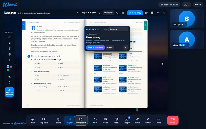Open the Goinlabs logo link
The image size is (206, 129).
tap(20, 123)
